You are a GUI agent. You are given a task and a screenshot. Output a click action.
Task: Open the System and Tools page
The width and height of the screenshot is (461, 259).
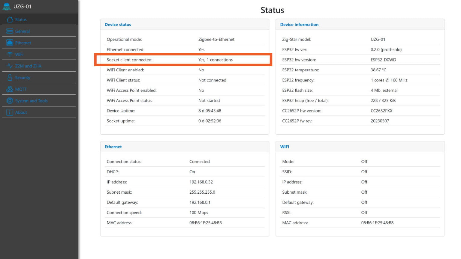[x=32, y=101]
